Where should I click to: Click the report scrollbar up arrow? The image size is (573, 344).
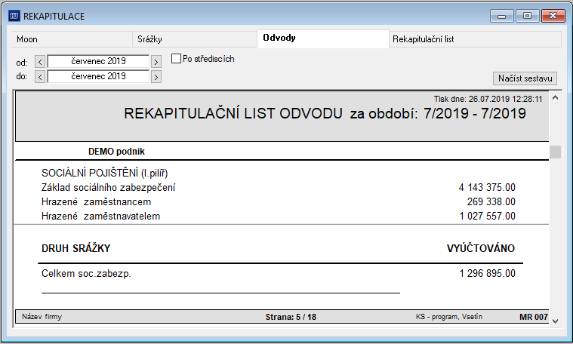[555, 97]
